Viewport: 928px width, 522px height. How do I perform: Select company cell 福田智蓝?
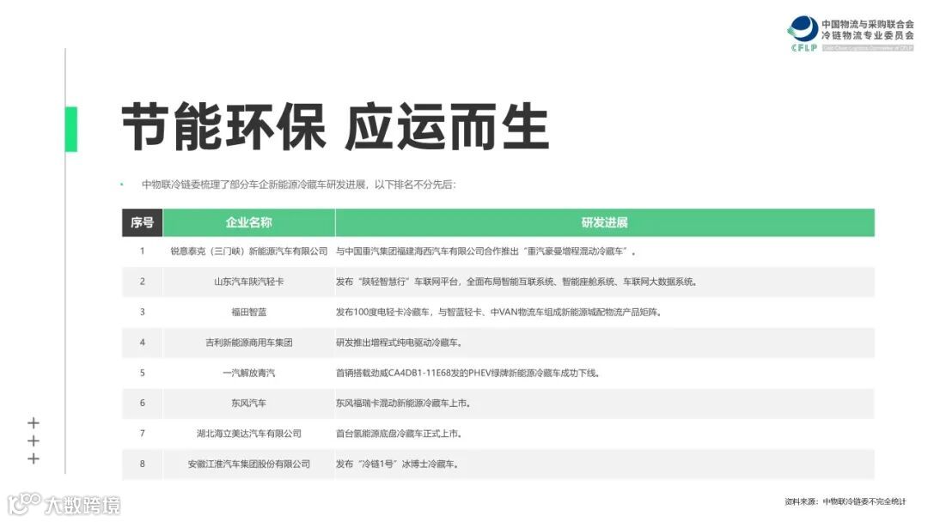tap(248, 313)
